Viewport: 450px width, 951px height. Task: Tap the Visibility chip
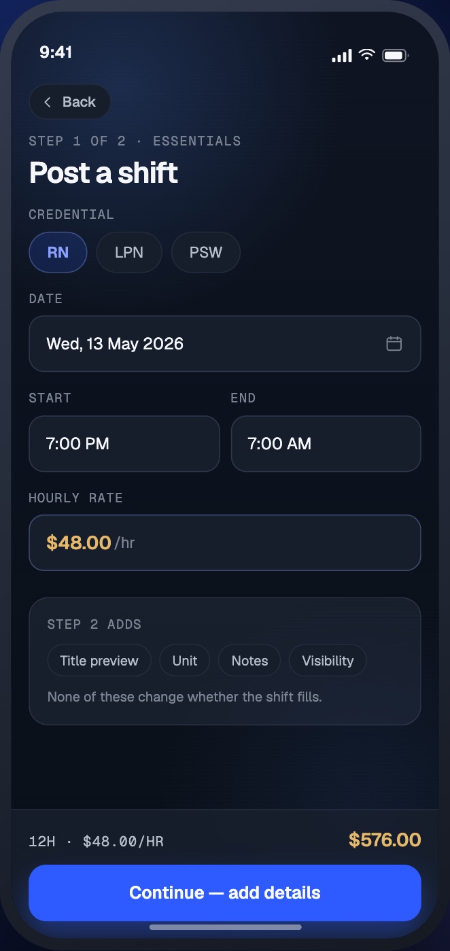(328, 661)
